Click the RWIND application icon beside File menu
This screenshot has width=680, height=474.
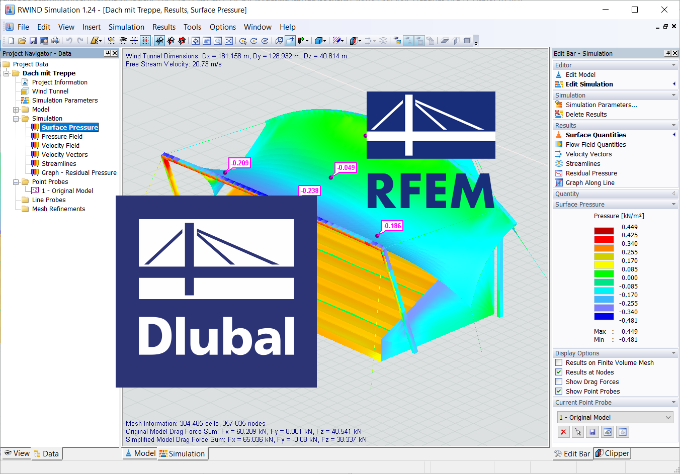(9, 27)
